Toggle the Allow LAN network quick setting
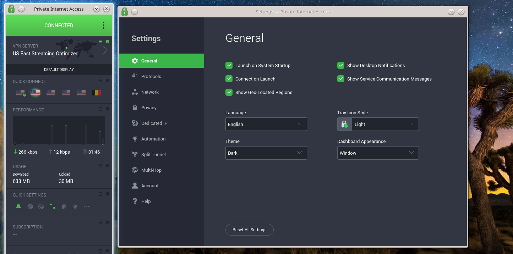The height and width of the screenshot is (254, 513). pyautogui.click(x=53, y=206)
